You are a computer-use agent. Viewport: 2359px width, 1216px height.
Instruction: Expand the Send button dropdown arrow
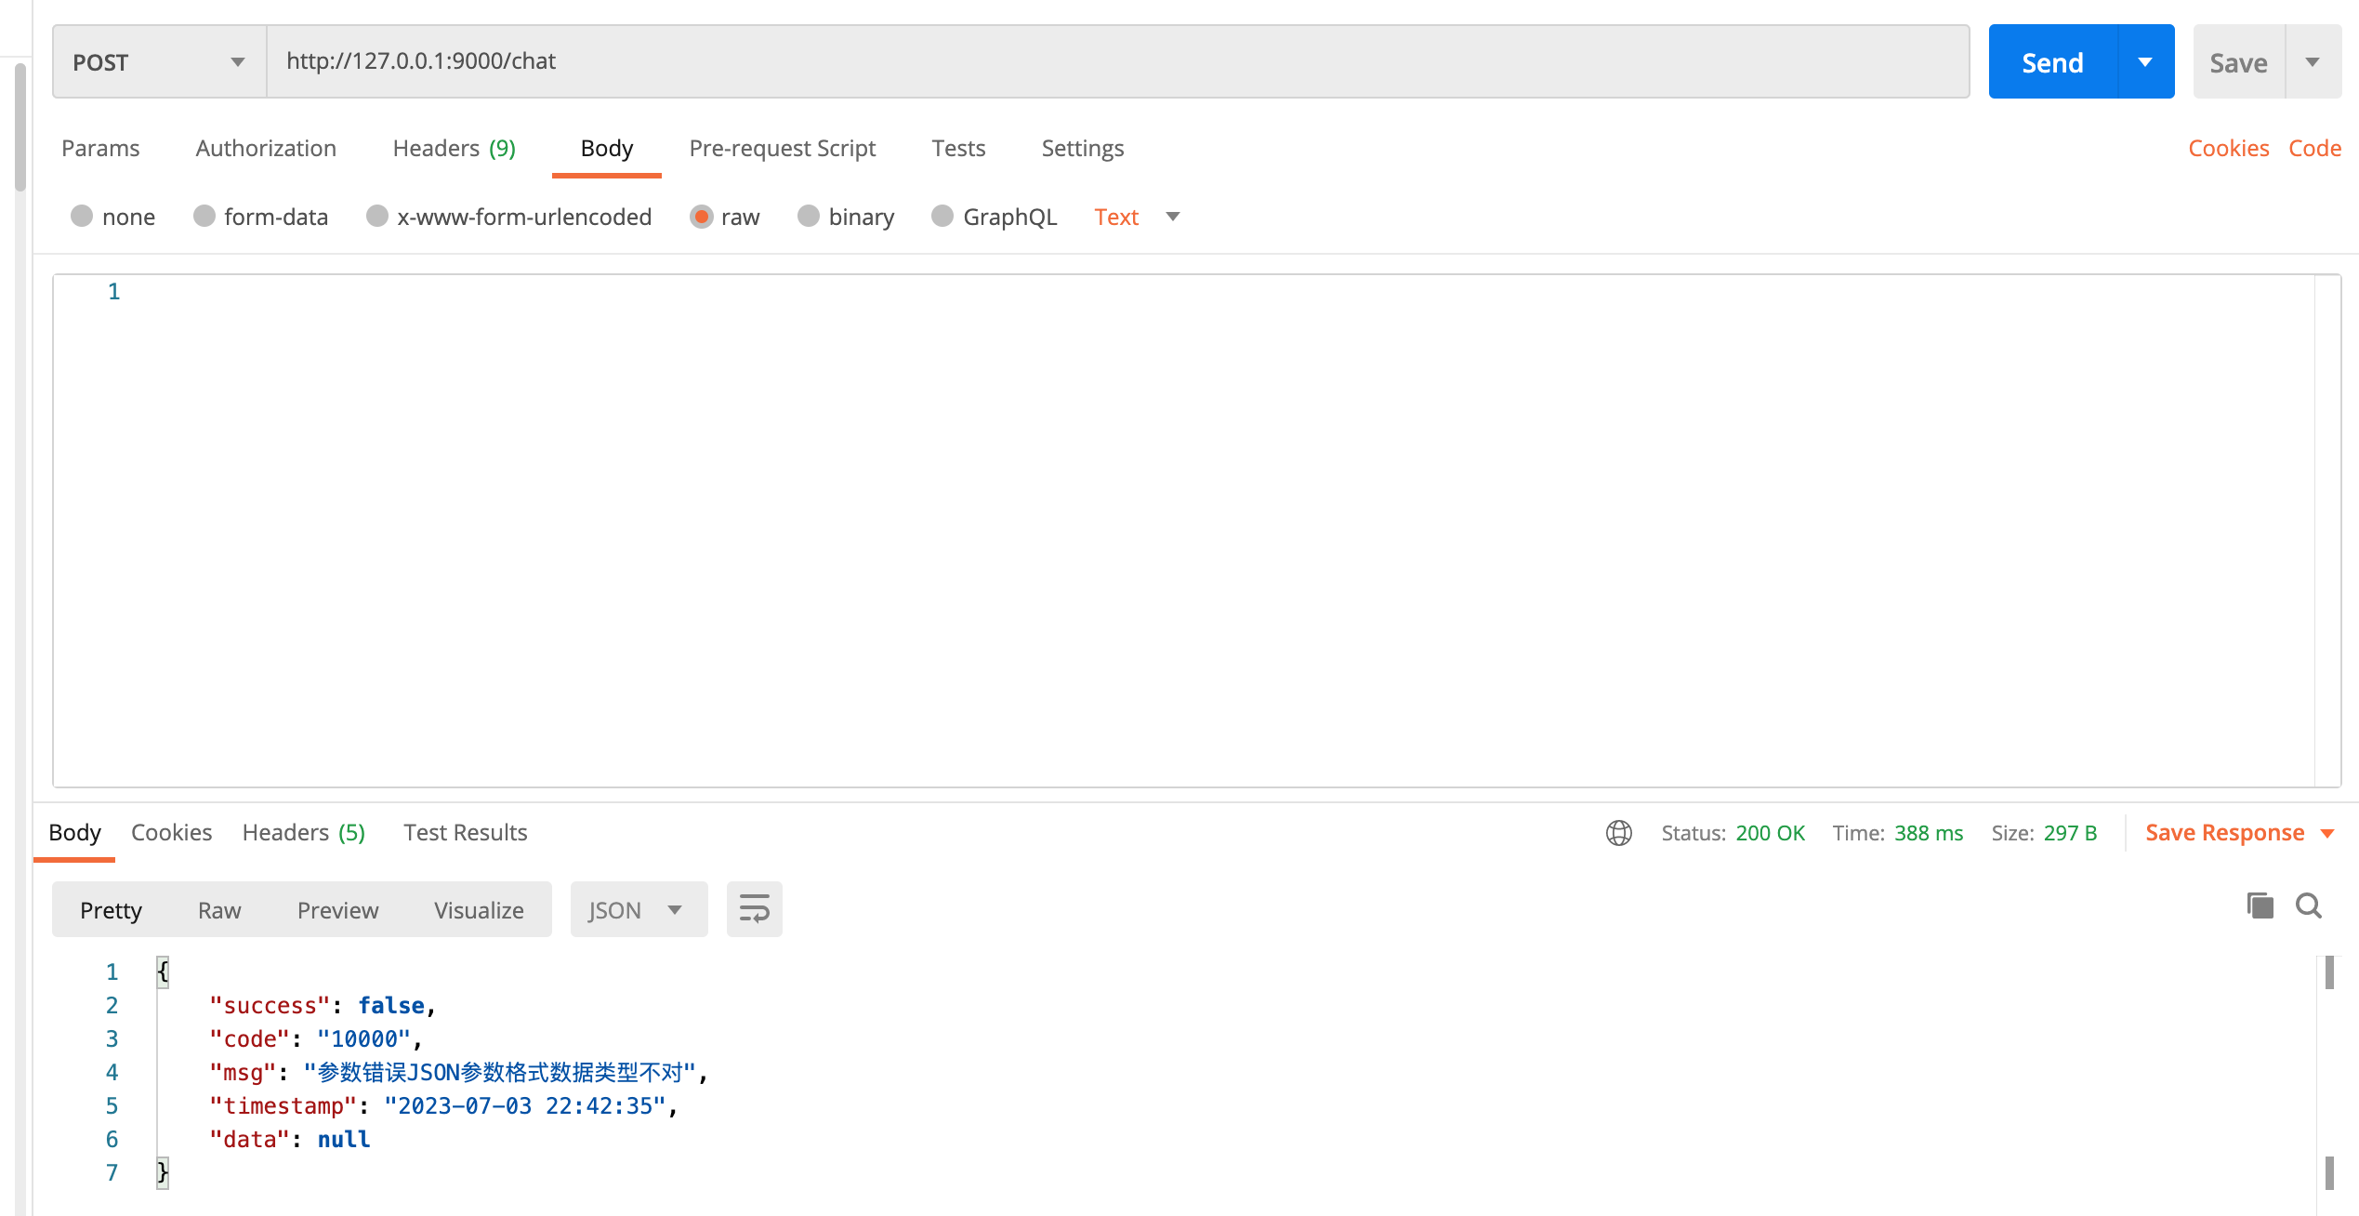tap(2145, 62)
